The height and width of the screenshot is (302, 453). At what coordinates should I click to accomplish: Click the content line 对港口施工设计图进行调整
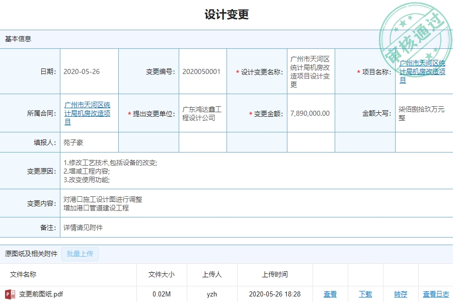[x=103, y=199]
